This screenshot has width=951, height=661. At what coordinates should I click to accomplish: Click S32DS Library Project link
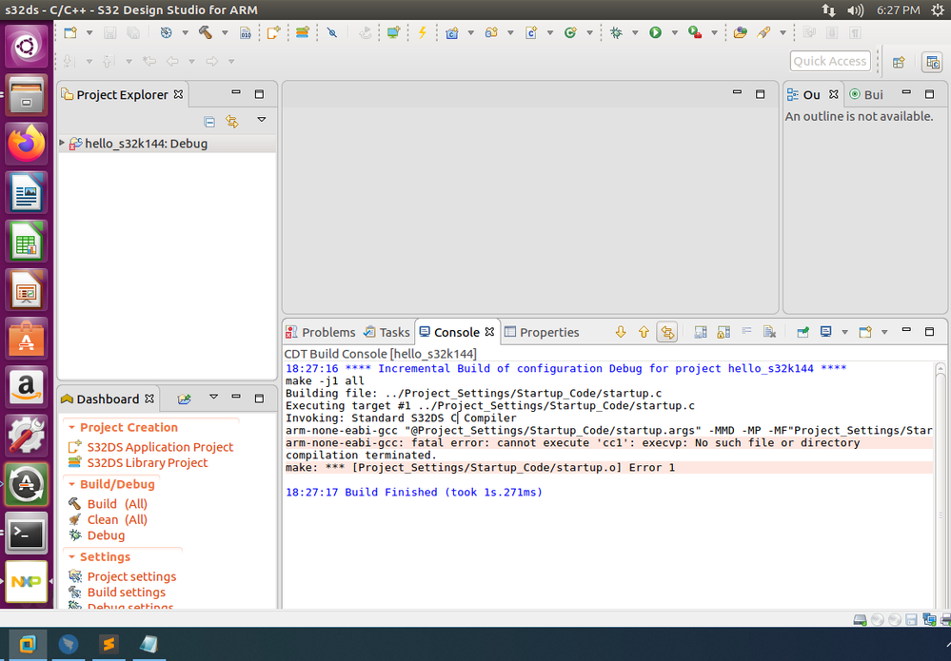(x=148, y=463)
